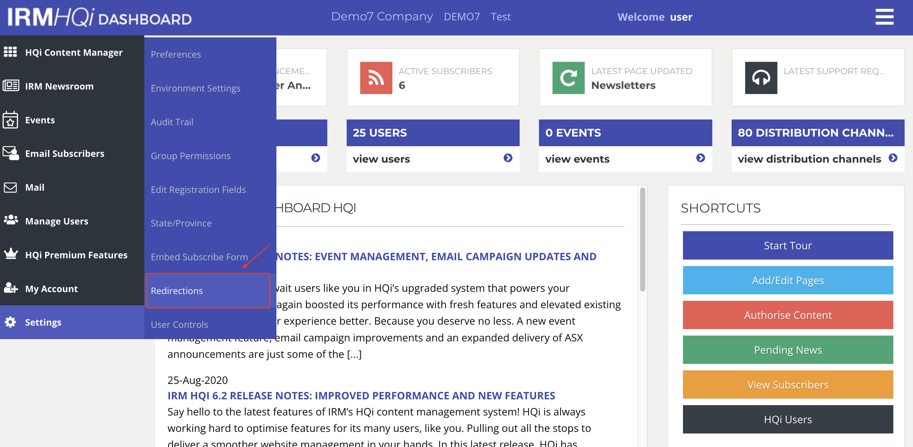Open State/Province submenu item
Screen dimensions: 913x447
[181, 223]
